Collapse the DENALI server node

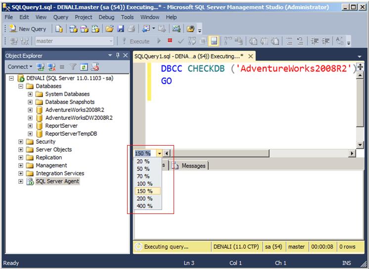[11, 78]
